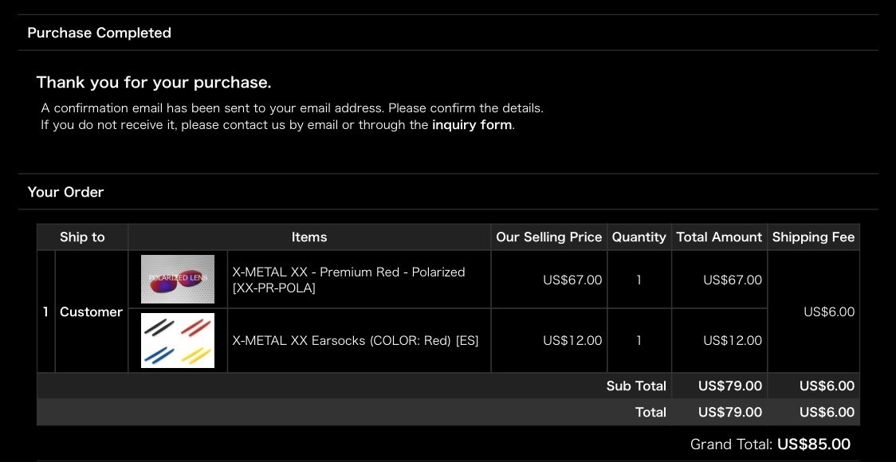The width and height of the screenshot is (896, 462).
Task: Click the Thank you for your purchase message
Action: point(154,82)
